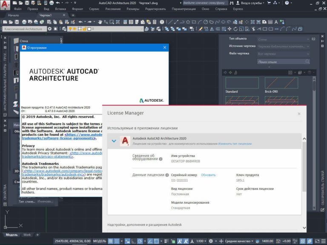Open the Файл menu
The image size is (327, 245).
click(x=18, y=9)
